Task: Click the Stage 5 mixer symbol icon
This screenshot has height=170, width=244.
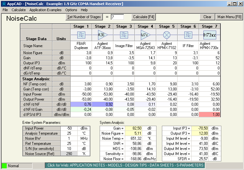Action: pos(167,35)
